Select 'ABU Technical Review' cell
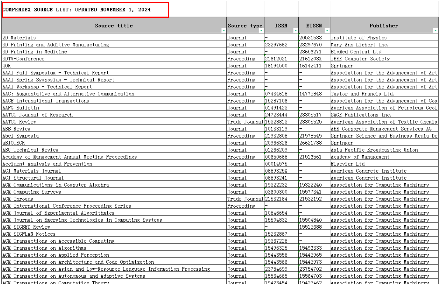Image resolution: width=440 pixels, height=284 pixels. (114, 150)
